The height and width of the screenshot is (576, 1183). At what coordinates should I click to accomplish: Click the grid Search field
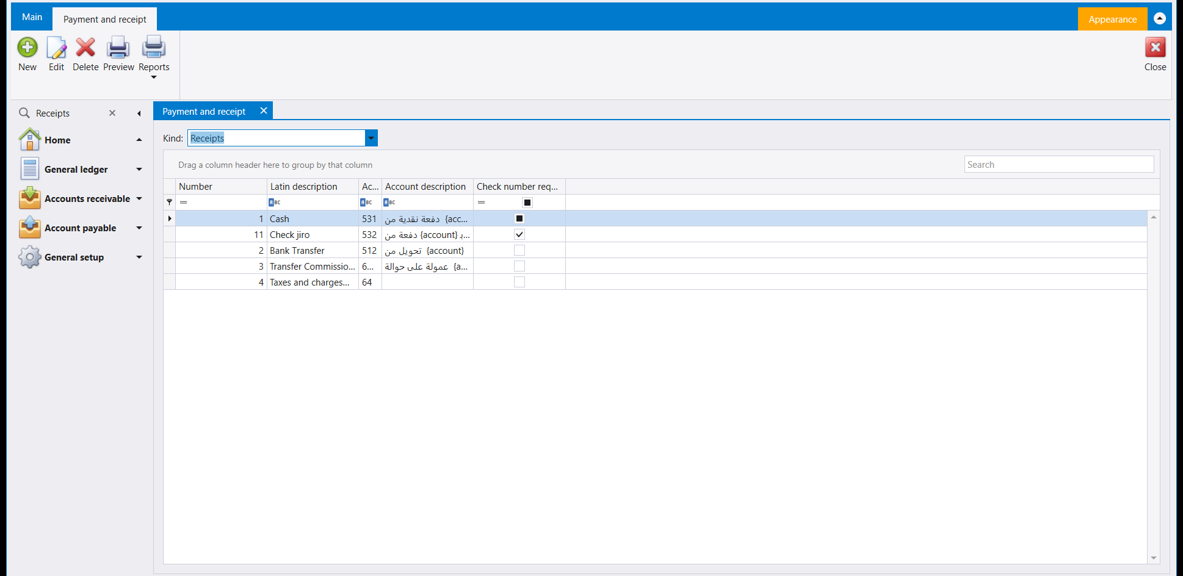pos(1058,164)
